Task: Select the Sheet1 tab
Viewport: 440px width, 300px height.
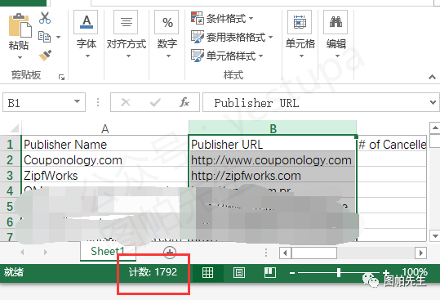Action: (108, 251)
